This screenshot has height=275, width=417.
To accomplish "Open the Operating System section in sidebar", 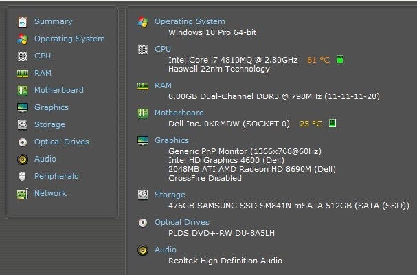I will click(69, 39).
